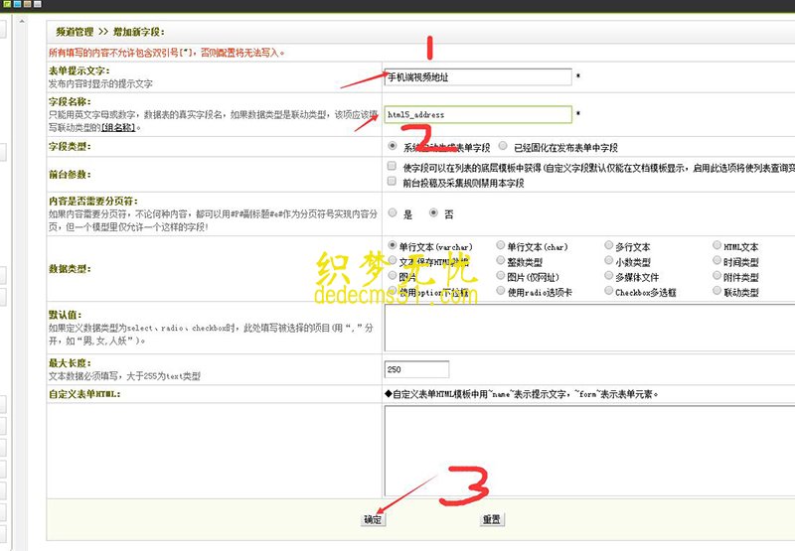Choose 小数类型 data type

click(x=608, y=260)
